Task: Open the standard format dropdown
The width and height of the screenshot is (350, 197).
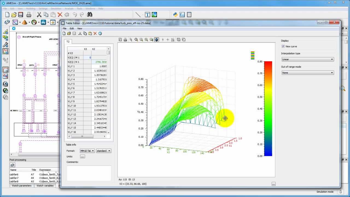Action: [x=104, y=151]
